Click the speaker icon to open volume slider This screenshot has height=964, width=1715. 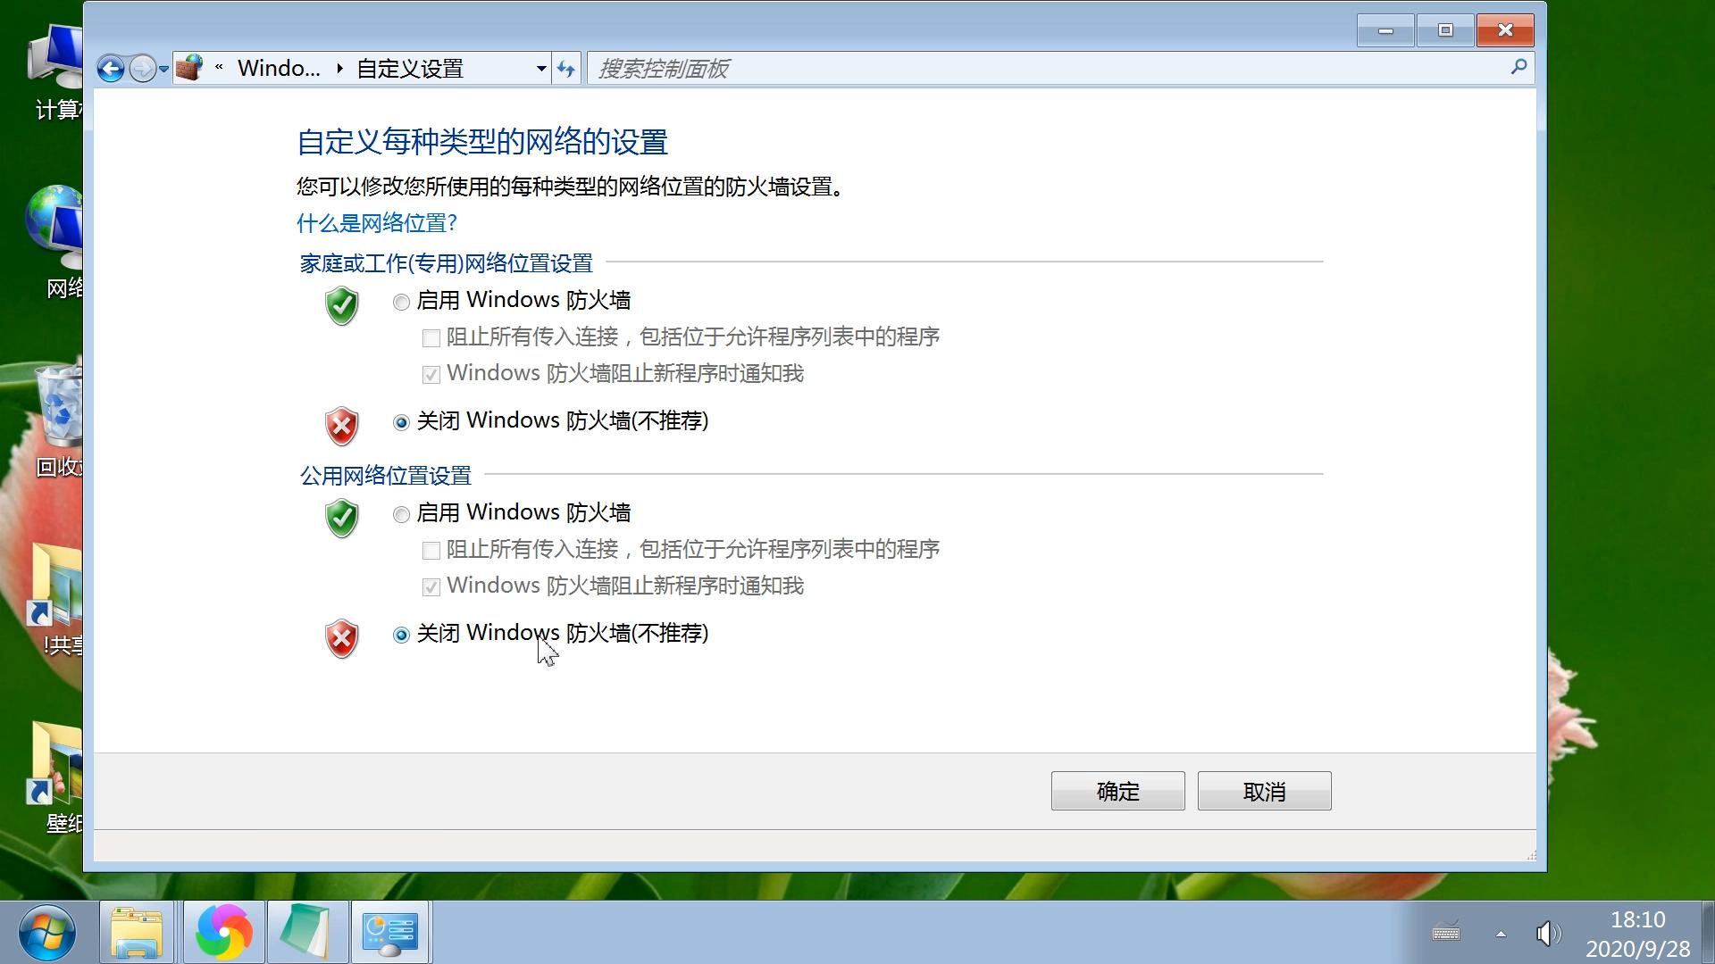tap(1547, 934)
